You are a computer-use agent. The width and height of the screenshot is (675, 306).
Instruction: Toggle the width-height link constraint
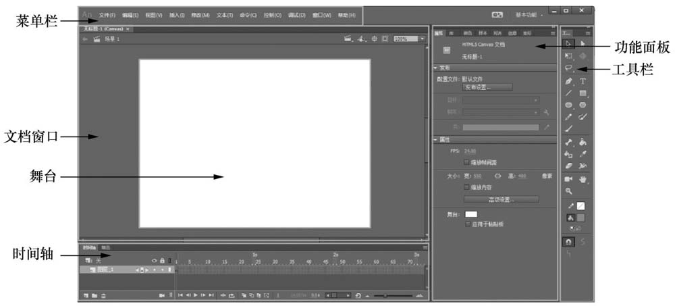click(497, 176)
